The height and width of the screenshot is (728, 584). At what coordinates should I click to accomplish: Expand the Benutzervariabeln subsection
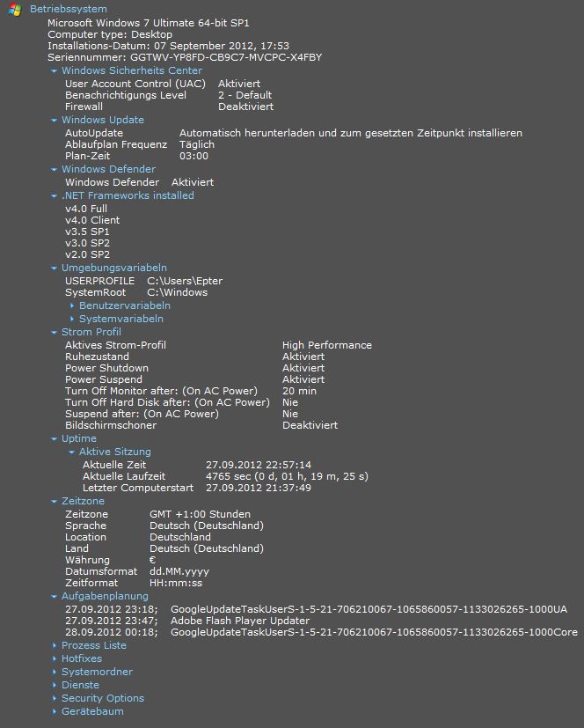click(x=125, y=305)
